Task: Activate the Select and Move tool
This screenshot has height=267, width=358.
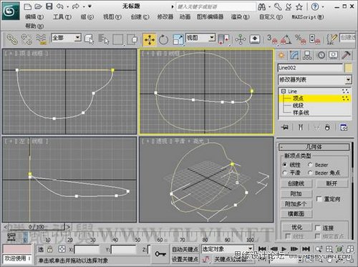Action: [150, 39]
